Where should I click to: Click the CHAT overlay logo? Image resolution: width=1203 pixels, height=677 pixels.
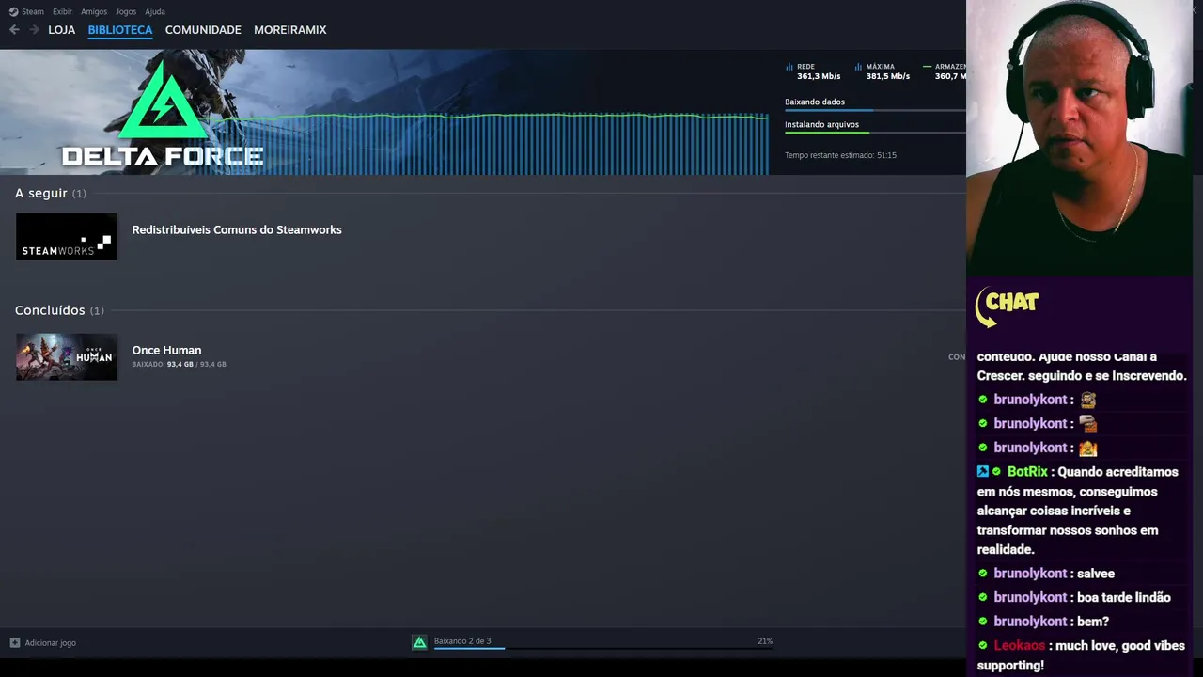point(1007,307)
